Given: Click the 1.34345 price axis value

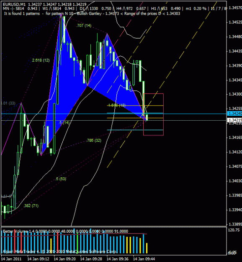Looking at the screenshot, I should point(235,80).
